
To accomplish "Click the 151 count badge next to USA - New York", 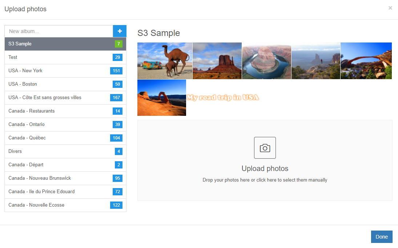I will pos(116,70).
